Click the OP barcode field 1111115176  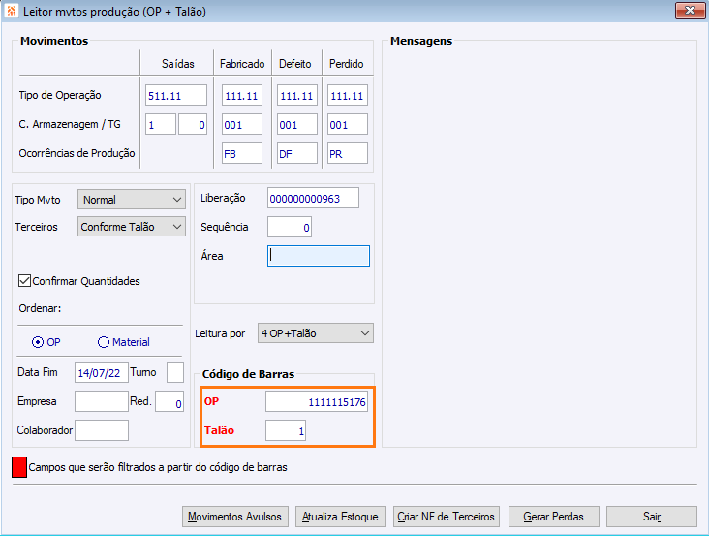tap(317, 401)
